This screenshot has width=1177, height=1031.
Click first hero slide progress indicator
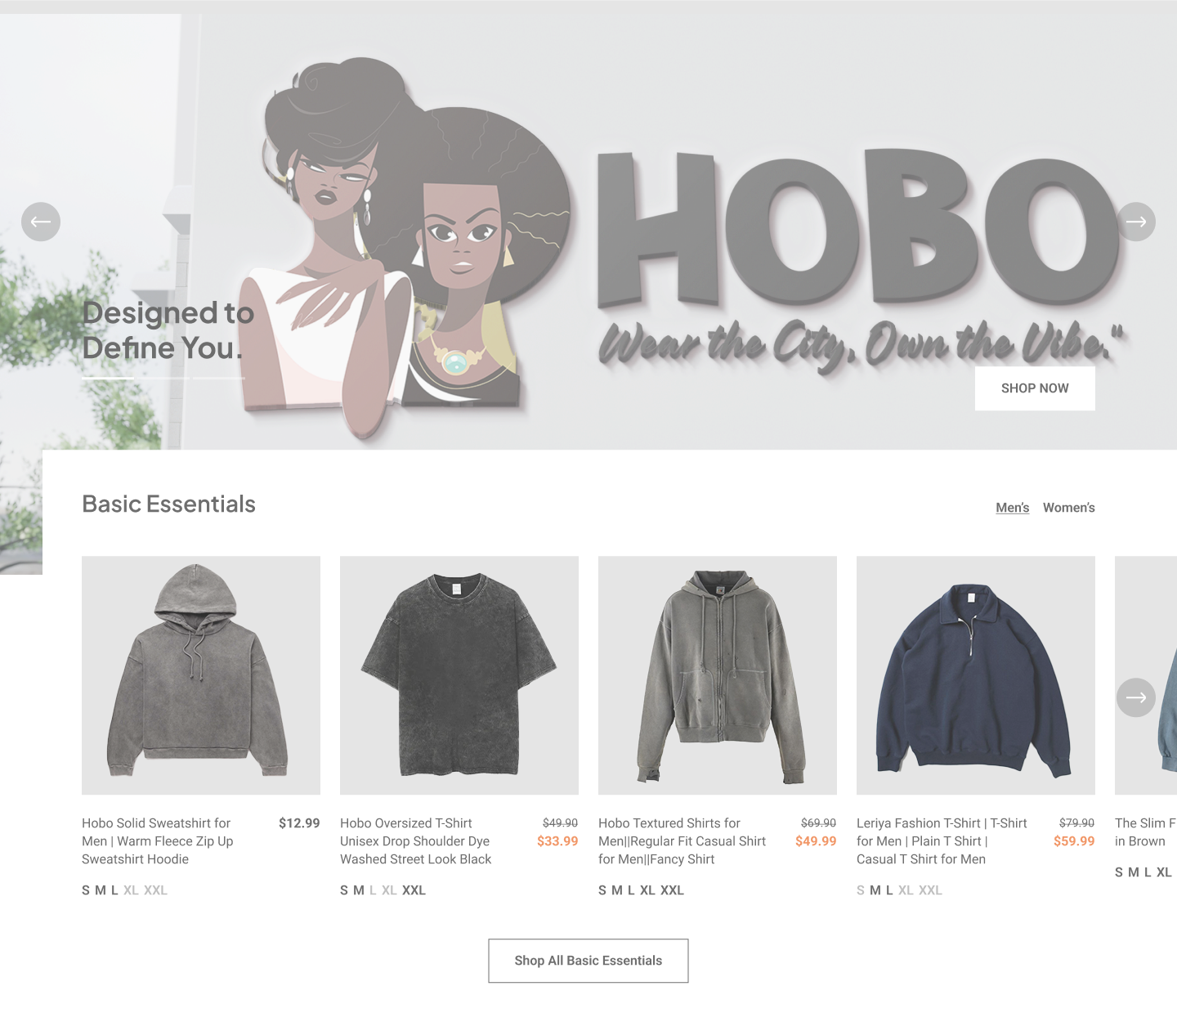tap(108, 379)
